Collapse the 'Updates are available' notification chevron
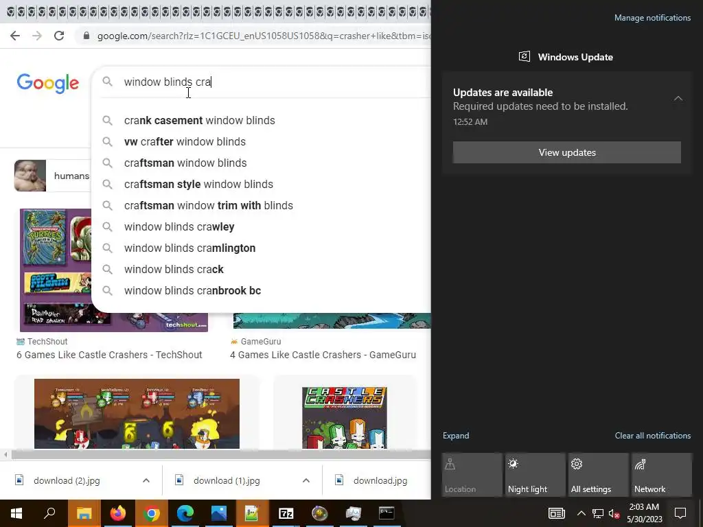This screenshot has height=527, width=703. pyautogui.click(x=678, y=98)
